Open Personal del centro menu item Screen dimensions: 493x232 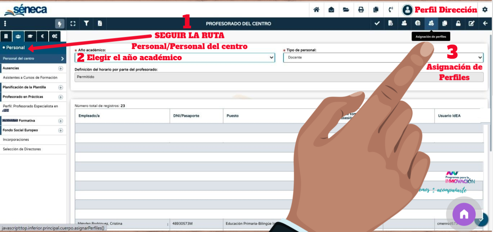(x=33, y=59)
